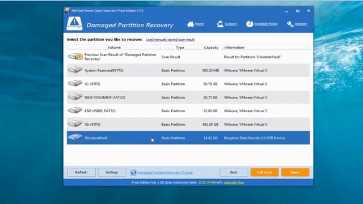Select NEW VOLUME(F: FAT32) partition
The image size is (363, 204).
tap(188, 97)
